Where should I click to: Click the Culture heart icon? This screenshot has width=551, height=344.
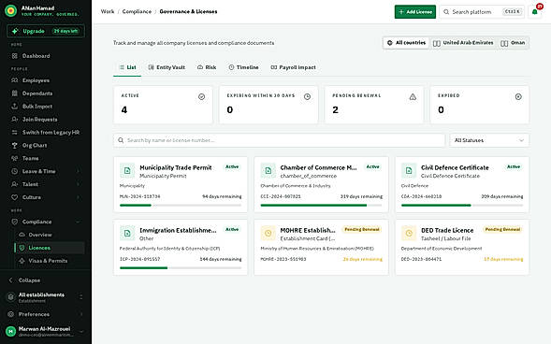point(14,197)
